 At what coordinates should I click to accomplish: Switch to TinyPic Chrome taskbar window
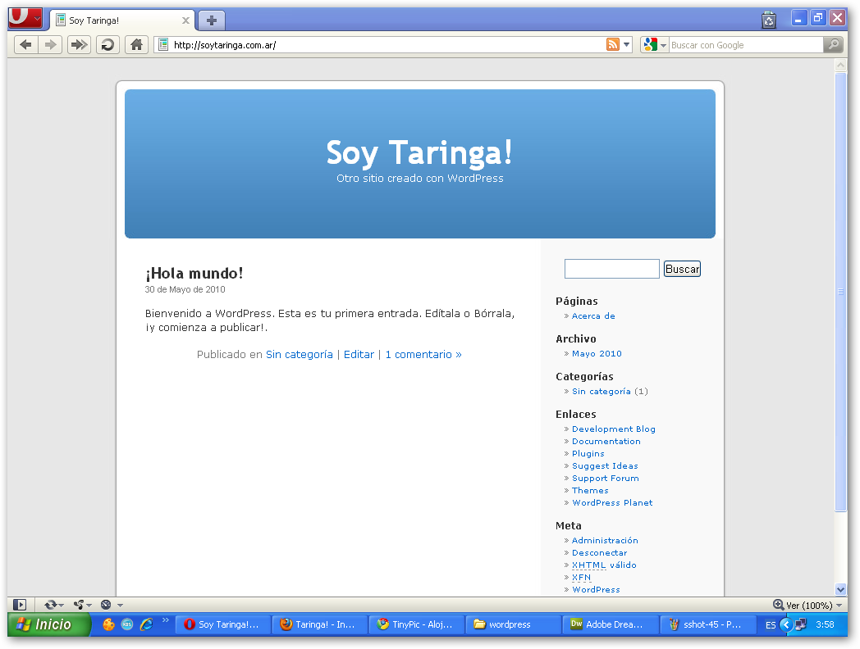[417, 624]
